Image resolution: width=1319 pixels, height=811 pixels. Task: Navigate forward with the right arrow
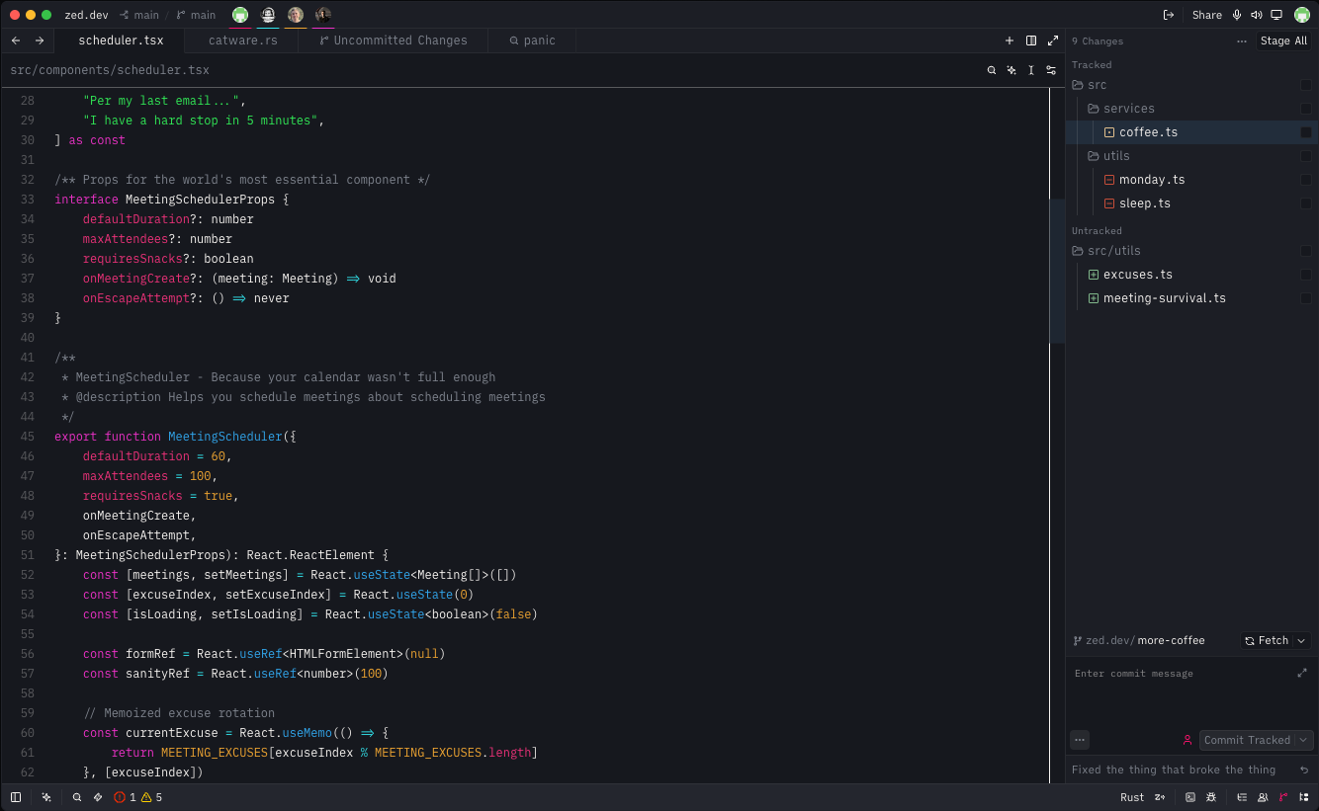click(x=40, y=41)
